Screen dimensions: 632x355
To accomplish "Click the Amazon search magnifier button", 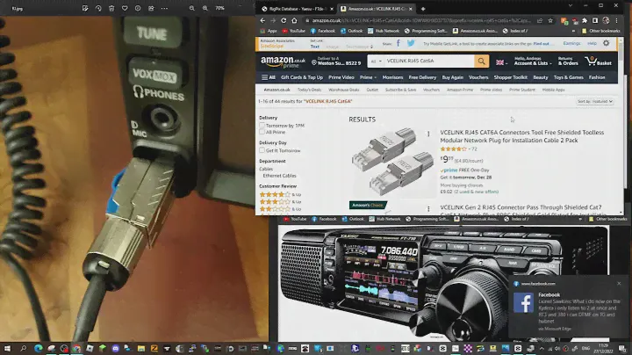I will click(x=481, y=62).
